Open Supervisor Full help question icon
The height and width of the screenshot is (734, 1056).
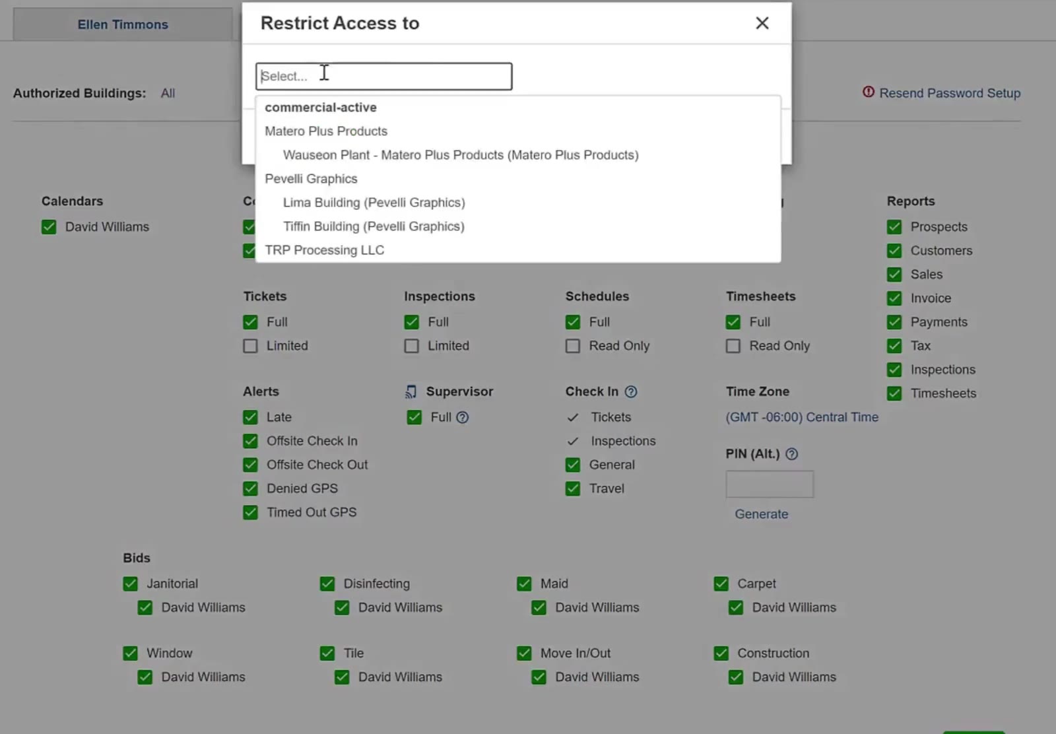pos(463,417)
